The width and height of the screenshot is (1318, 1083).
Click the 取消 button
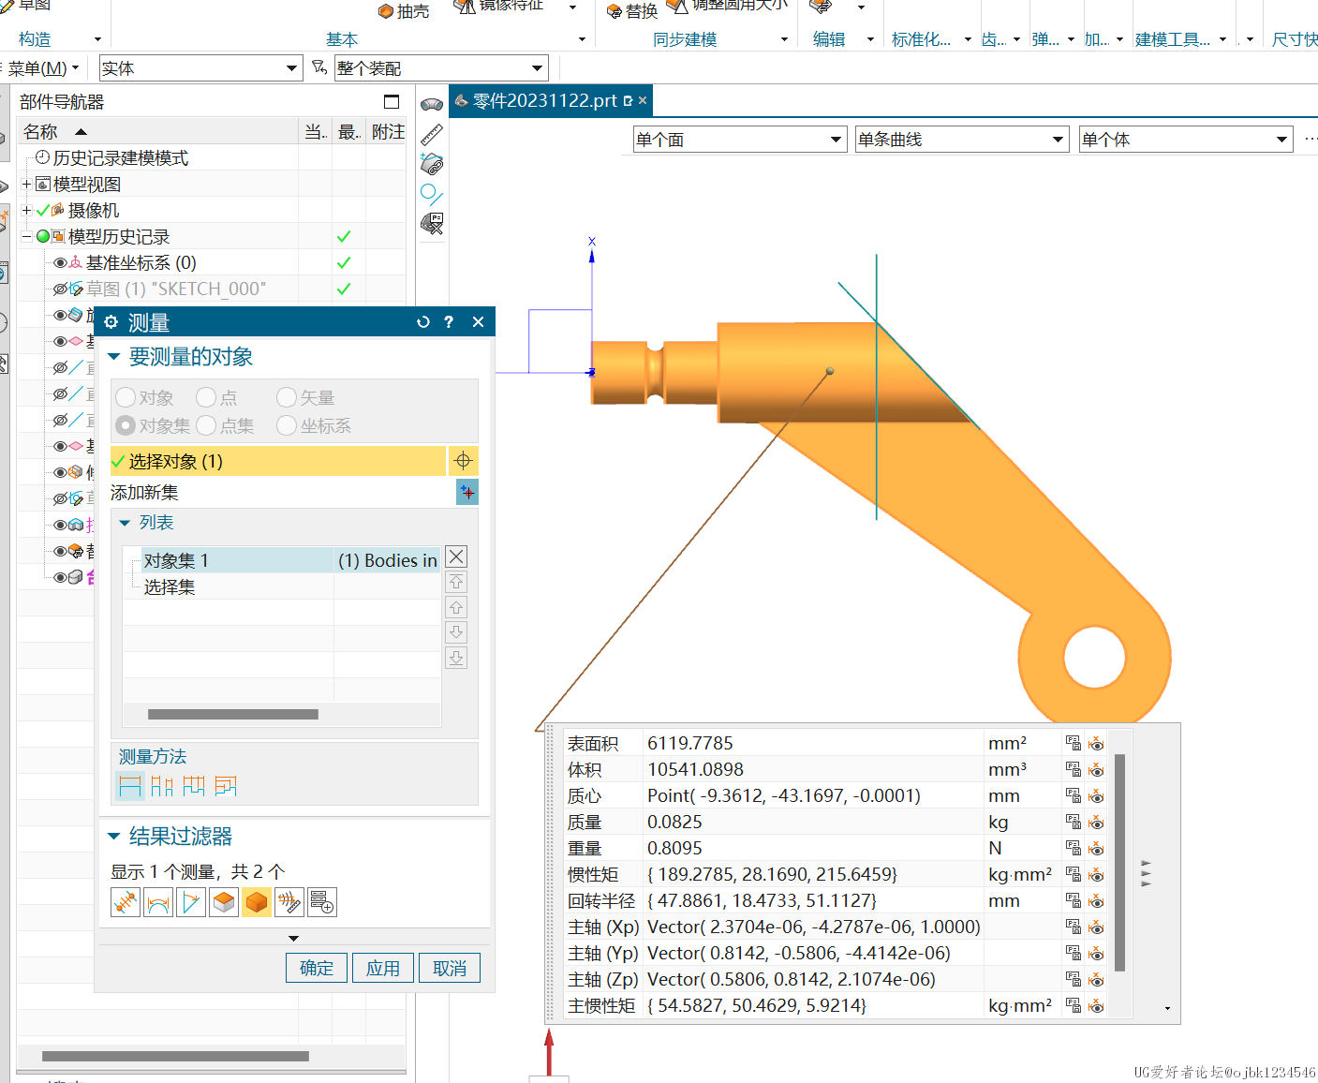pyautogui.click(x=450, y=968)
